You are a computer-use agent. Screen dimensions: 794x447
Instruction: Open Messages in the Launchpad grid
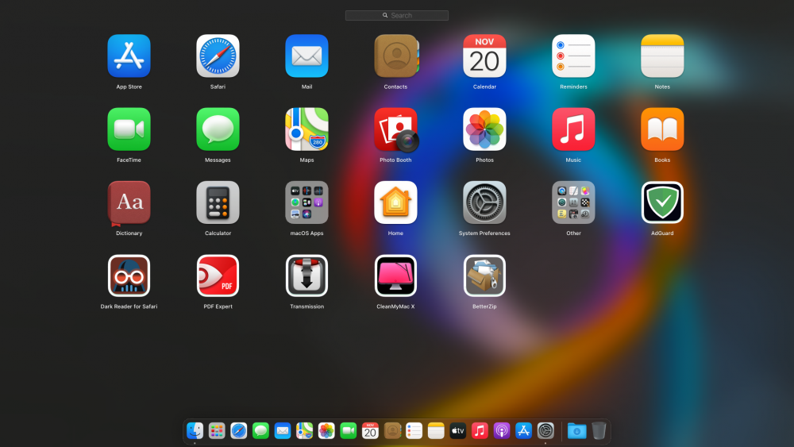218,129
